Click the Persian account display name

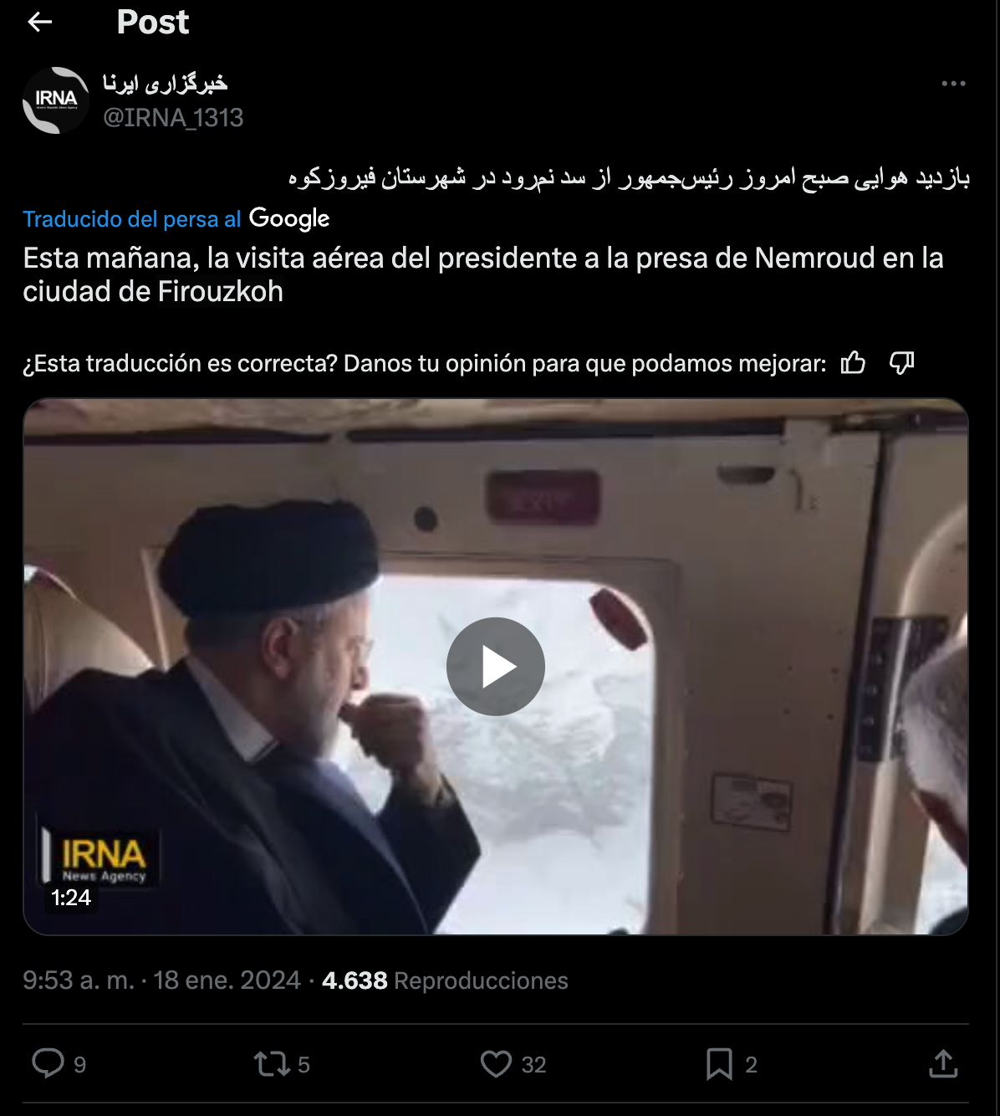pyautogui.click(x=165, y=83)
